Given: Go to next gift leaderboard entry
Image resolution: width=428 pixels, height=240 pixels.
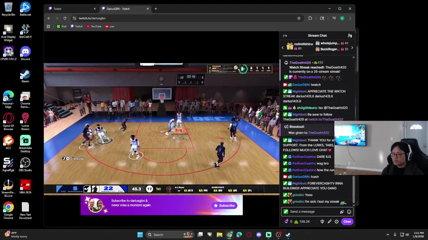Looking at the screenshot, I should coord(352,48).
